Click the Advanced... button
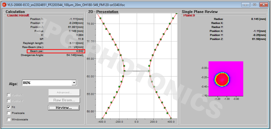271x129 pixels. tap(64, 92)
